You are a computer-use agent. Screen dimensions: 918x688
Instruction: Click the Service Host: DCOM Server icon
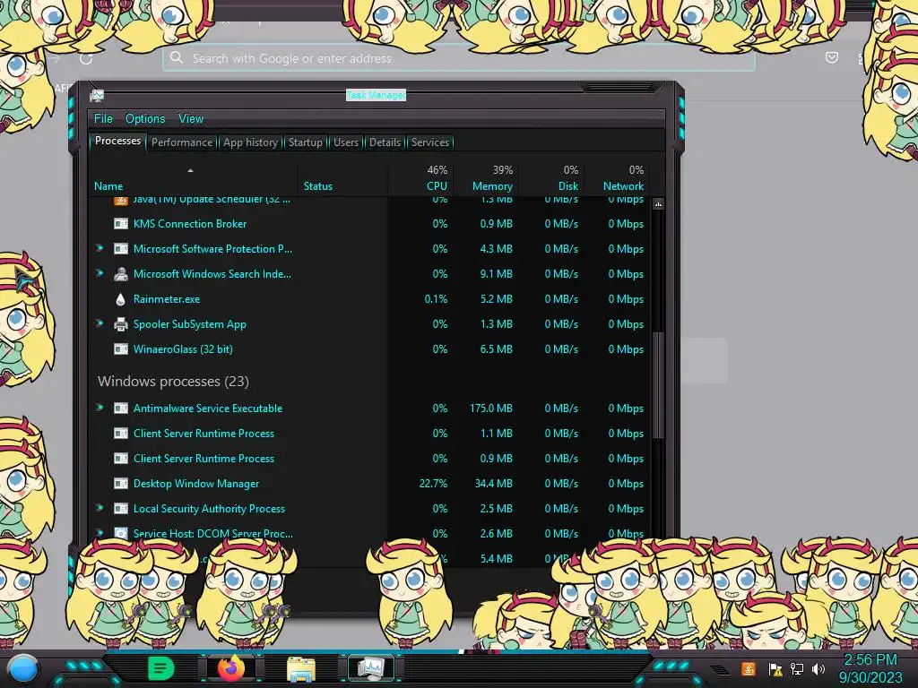(x=121, y=533)
